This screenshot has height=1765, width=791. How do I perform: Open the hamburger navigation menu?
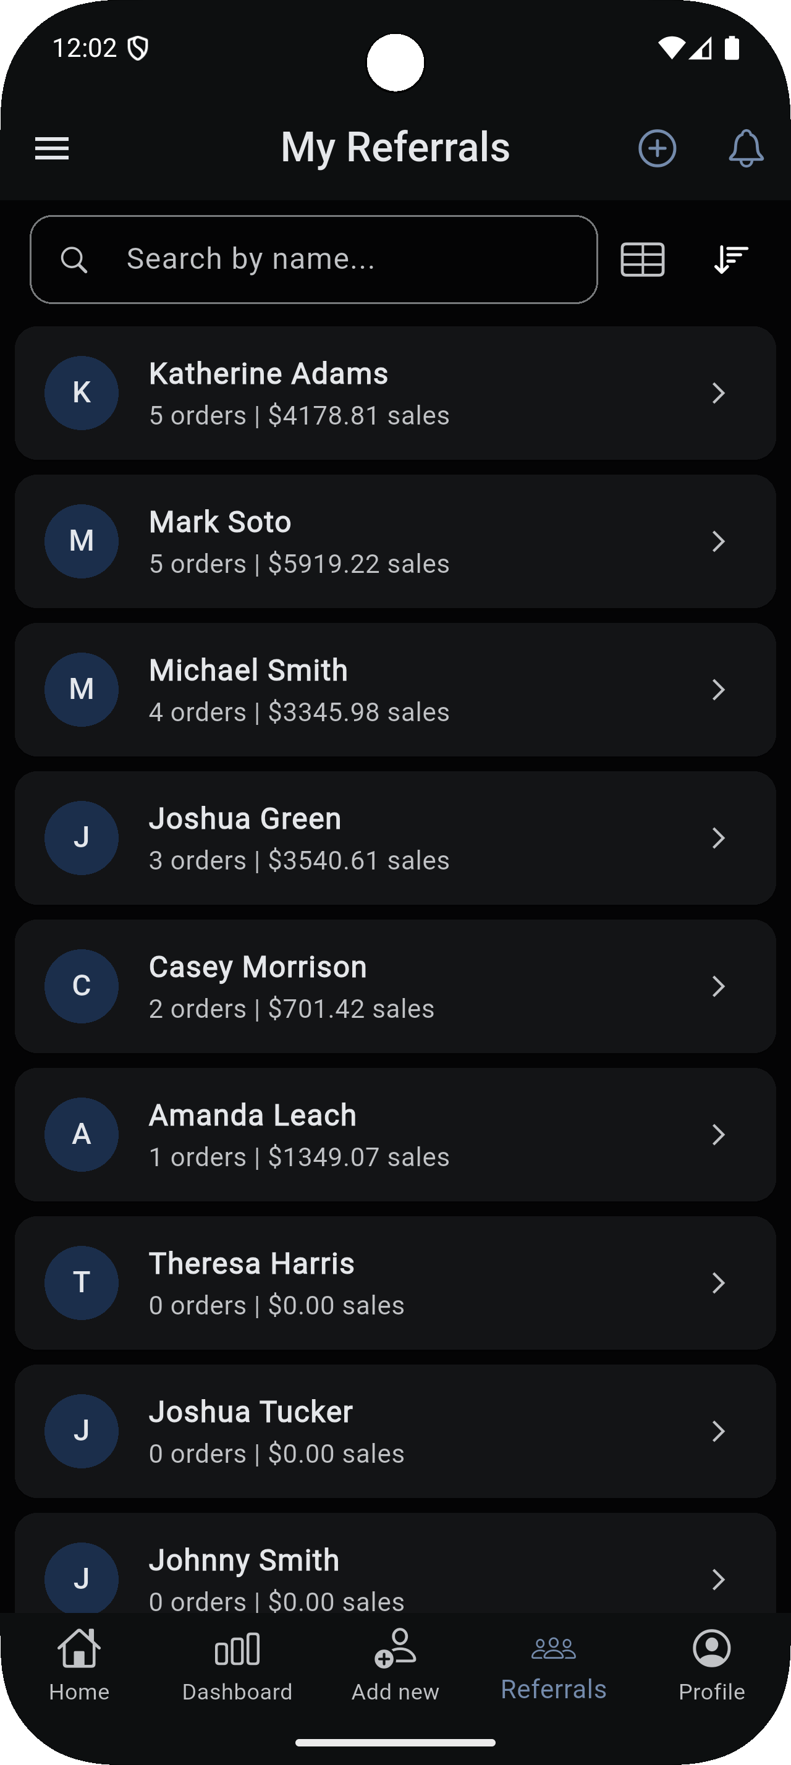[x=52, y=148]
